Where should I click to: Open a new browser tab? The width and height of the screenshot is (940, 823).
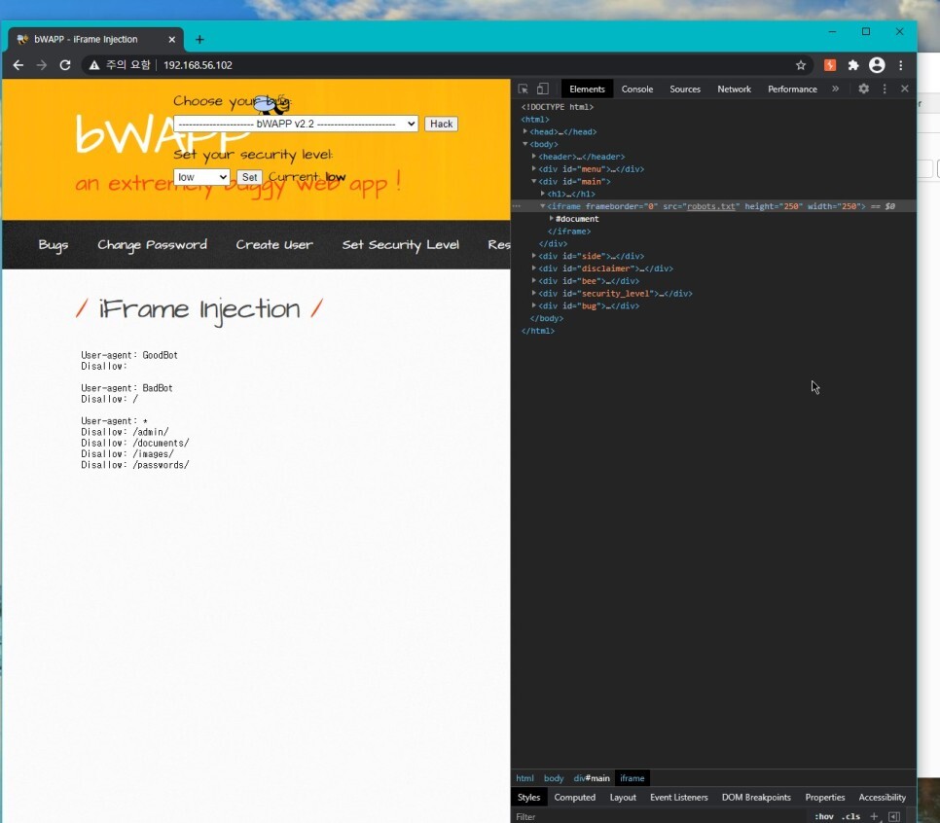pos(199,40)
